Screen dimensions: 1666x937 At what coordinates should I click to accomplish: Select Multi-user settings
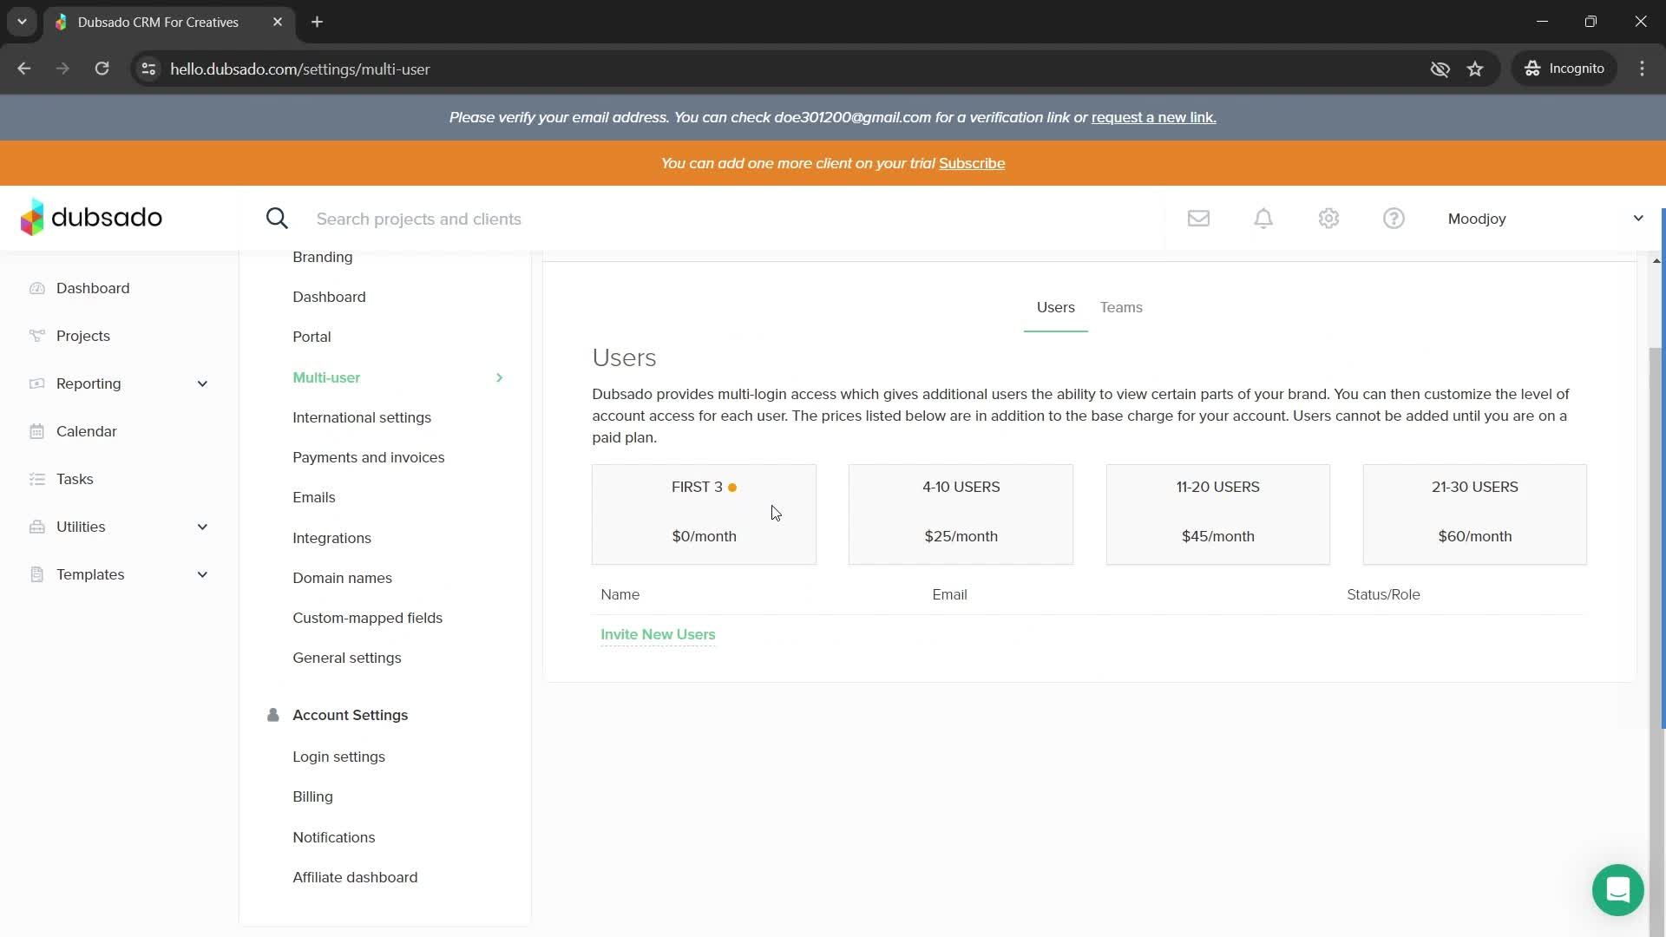pyautogui.click(x=326, y=377)
